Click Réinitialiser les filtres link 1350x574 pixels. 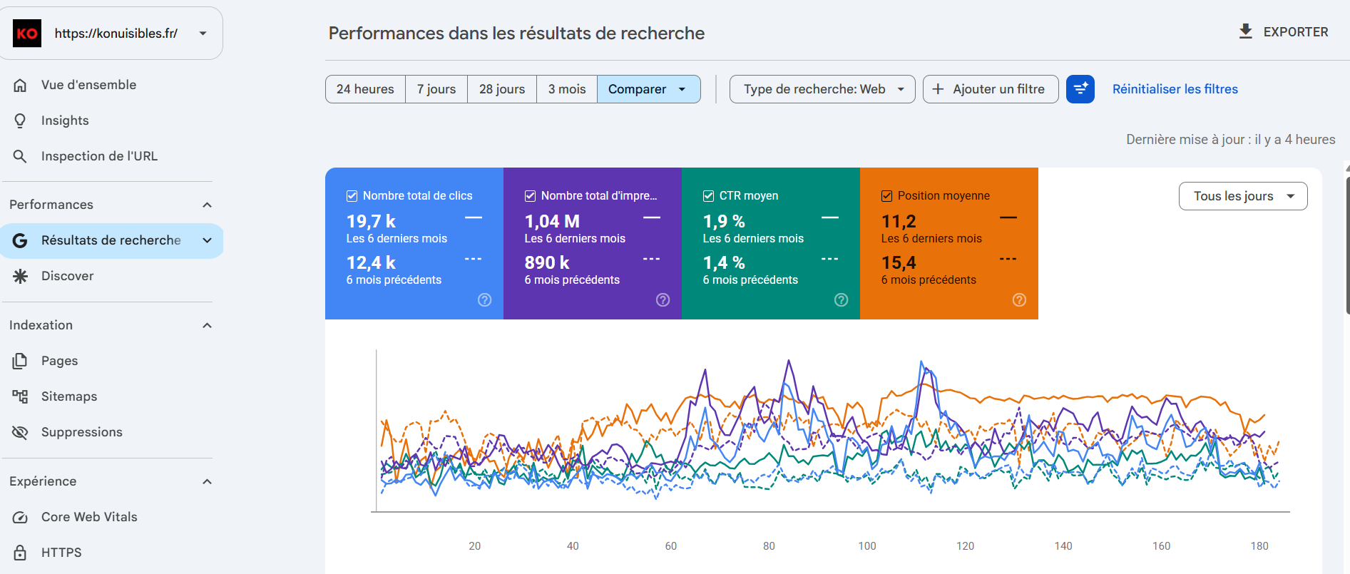tap(1175, 89)
